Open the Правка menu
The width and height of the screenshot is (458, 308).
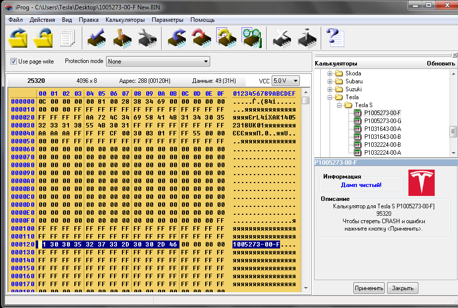89,19
